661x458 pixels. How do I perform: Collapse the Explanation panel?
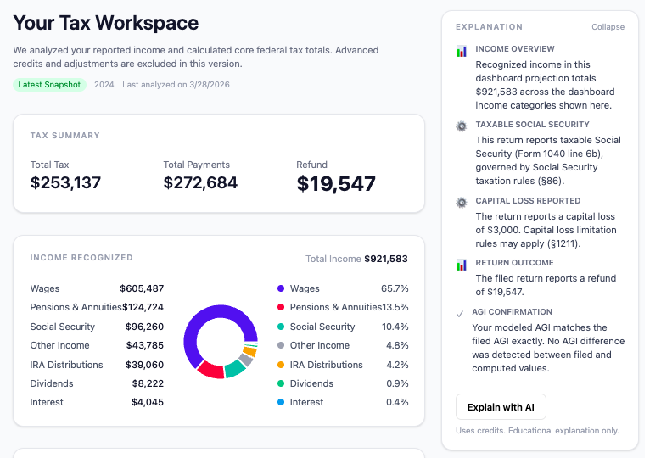(608, 27)
